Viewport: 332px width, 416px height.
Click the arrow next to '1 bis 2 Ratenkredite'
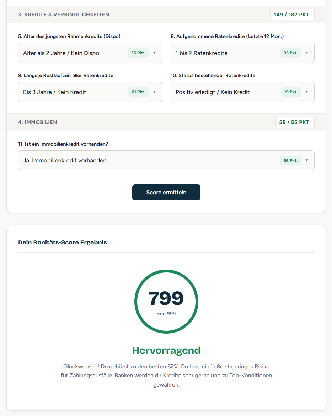click(306, 53)
